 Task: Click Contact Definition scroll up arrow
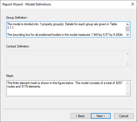(x=128, y=54)
